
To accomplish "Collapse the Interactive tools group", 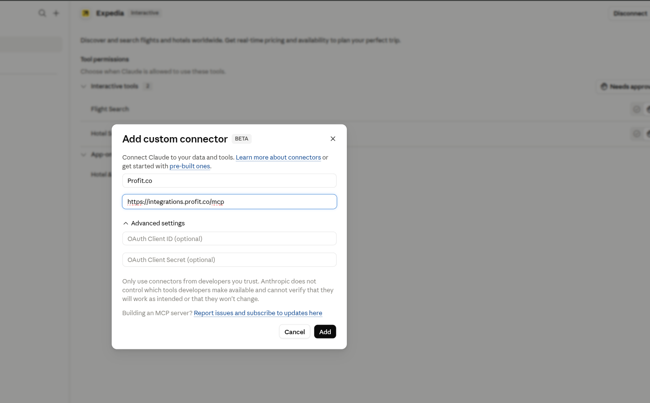I will tap(83, 86).
